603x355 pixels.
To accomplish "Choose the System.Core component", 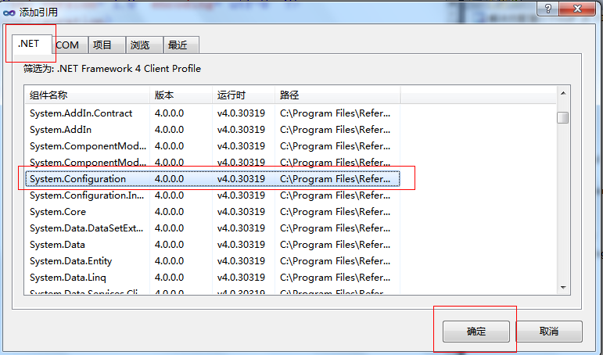I will 213,212.
